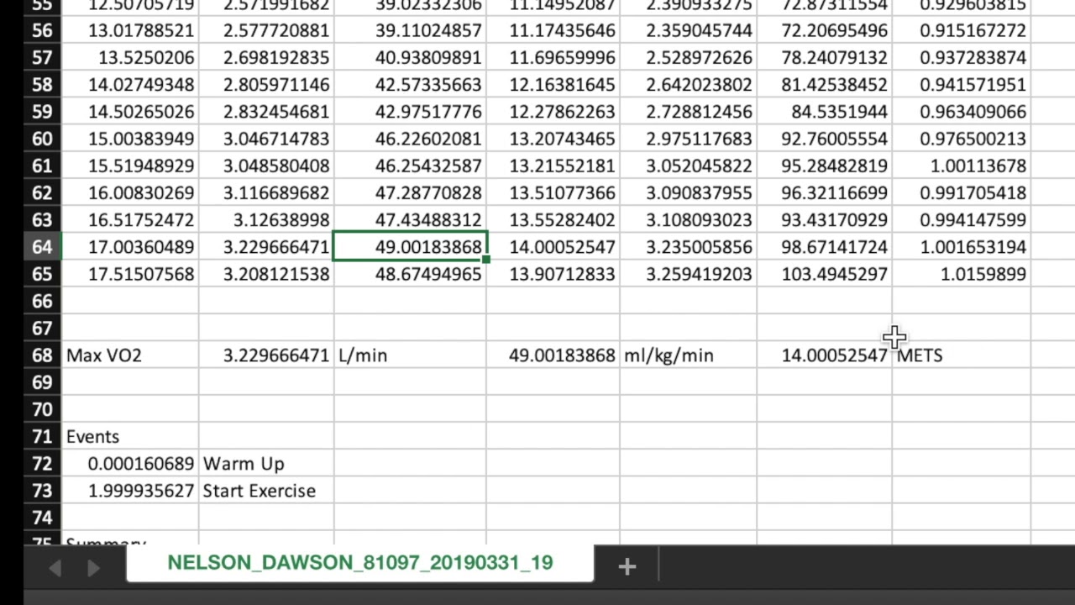
Task: Click empty cell under Max VO2 in row 69
Action: point(130,382)
